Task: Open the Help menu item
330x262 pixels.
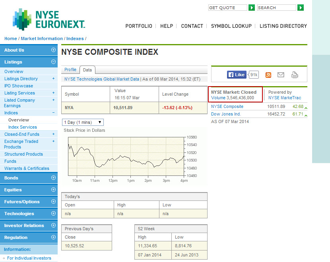Action: click(167, 26)
